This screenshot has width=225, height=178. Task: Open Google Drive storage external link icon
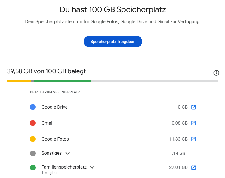pos(193,107)
